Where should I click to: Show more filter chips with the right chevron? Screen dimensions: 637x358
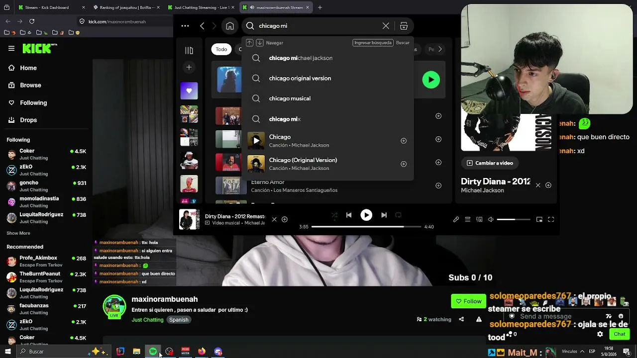tap(440, 49)
